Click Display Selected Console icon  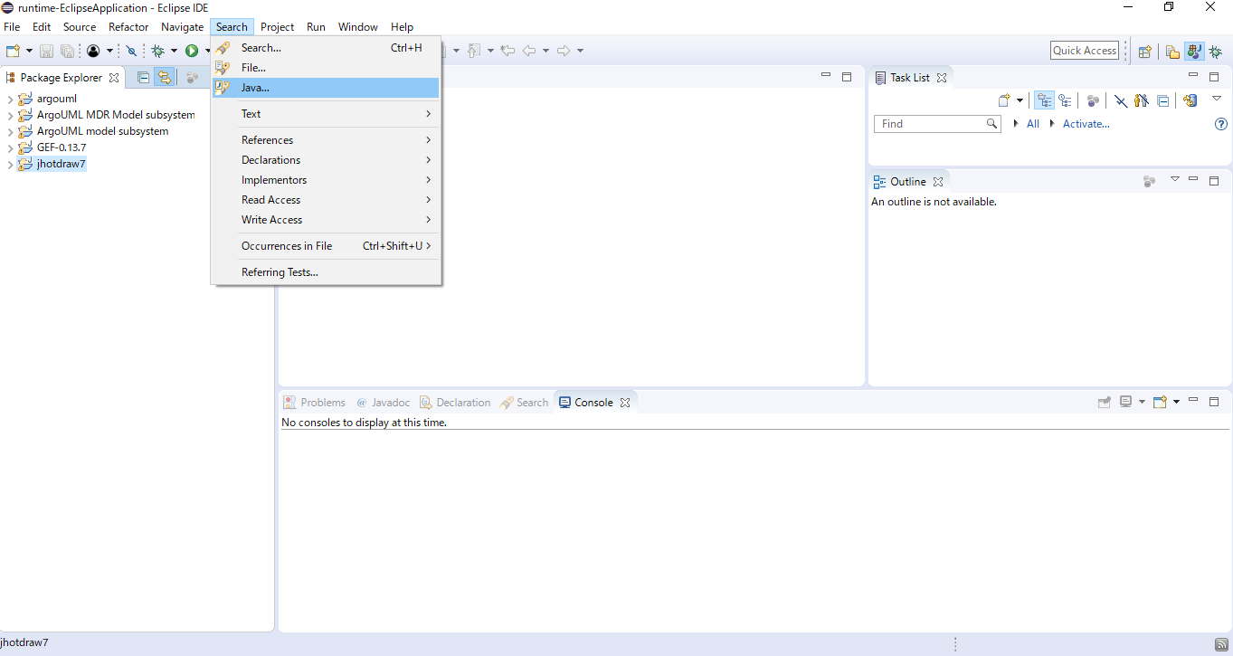(x=1126, y=402)
